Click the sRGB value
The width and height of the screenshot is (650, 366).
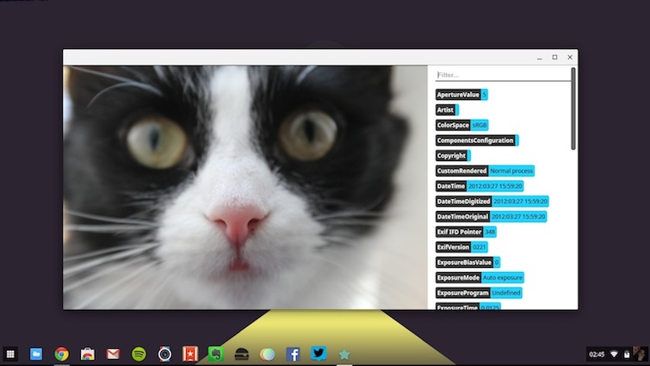[480, 125]
